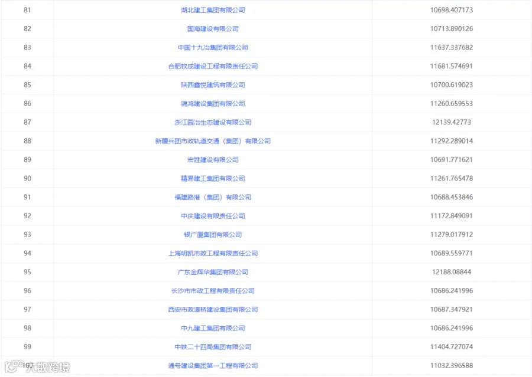Viewport: 532px width, 377px height.
Task: Select rank number 82
Action: [27, 29]
